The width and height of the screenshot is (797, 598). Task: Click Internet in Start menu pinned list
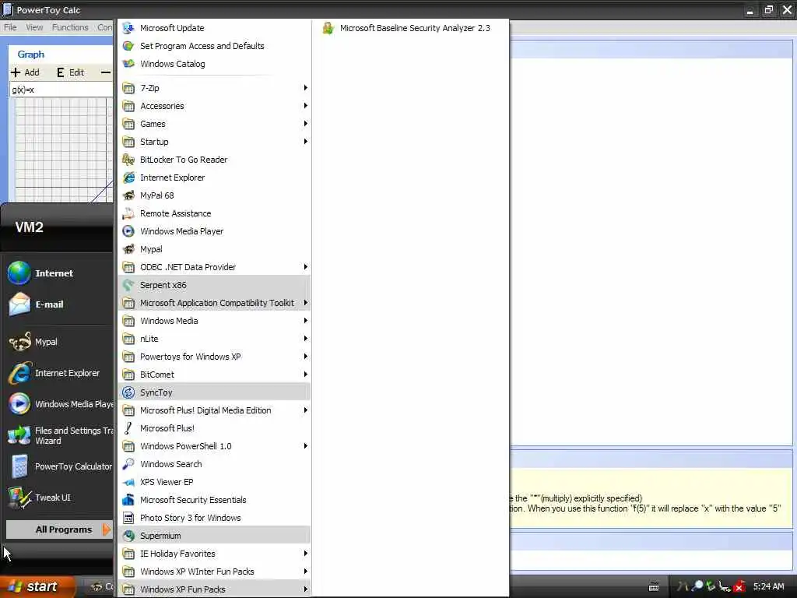[x=58, y=273]
